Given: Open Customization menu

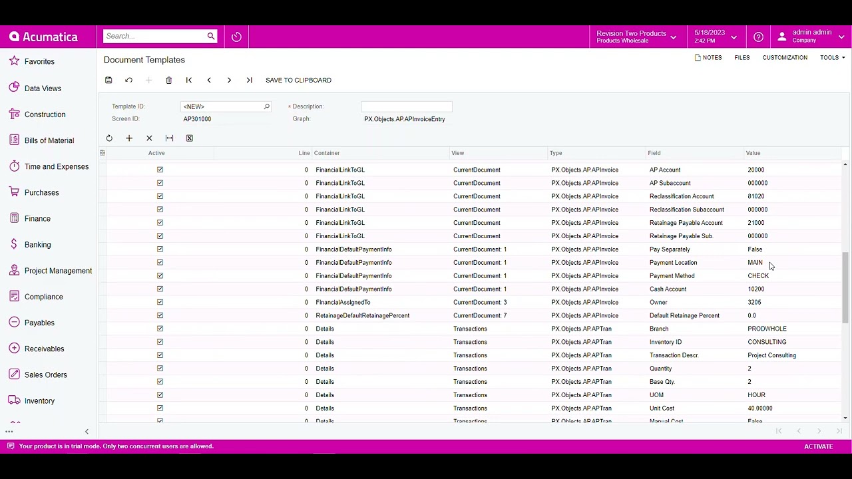Looking at the screenshot, I should point(785,58).
